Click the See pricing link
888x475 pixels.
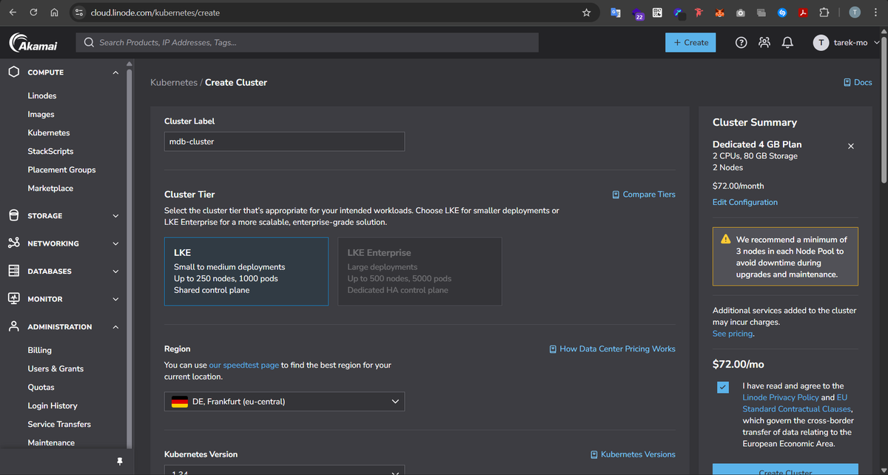[x=733, y=334]
